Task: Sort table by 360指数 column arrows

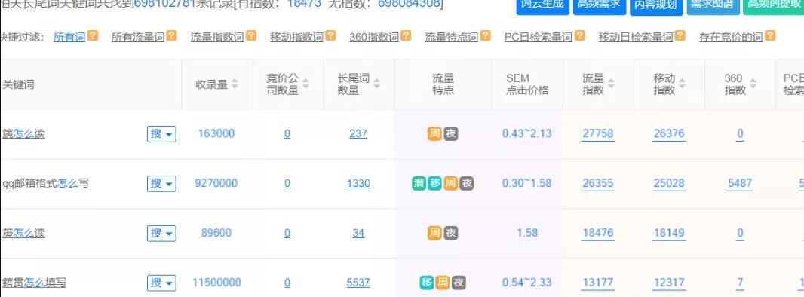Action: pyautogui.click(x=753, y=84)
